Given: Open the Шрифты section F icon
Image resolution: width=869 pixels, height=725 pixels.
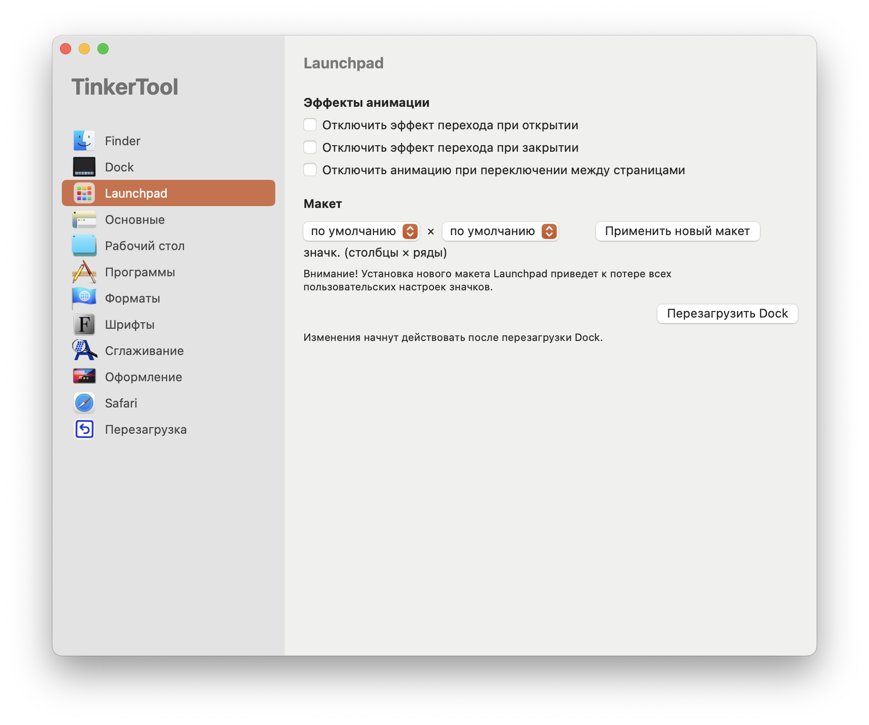Looking at the screenshot, I should 84,324.
